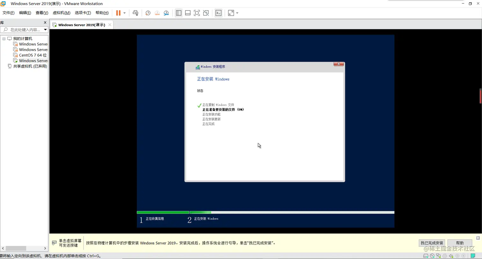The width and height of the screenshot is (482, 259).
Task: Click the USB controller status icon
Action: (457, 256)
